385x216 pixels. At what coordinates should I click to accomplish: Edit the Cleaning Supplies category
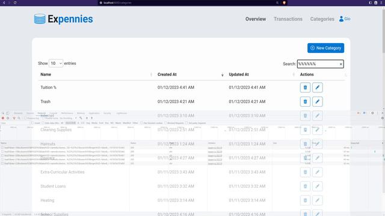[x=318, y=130]
